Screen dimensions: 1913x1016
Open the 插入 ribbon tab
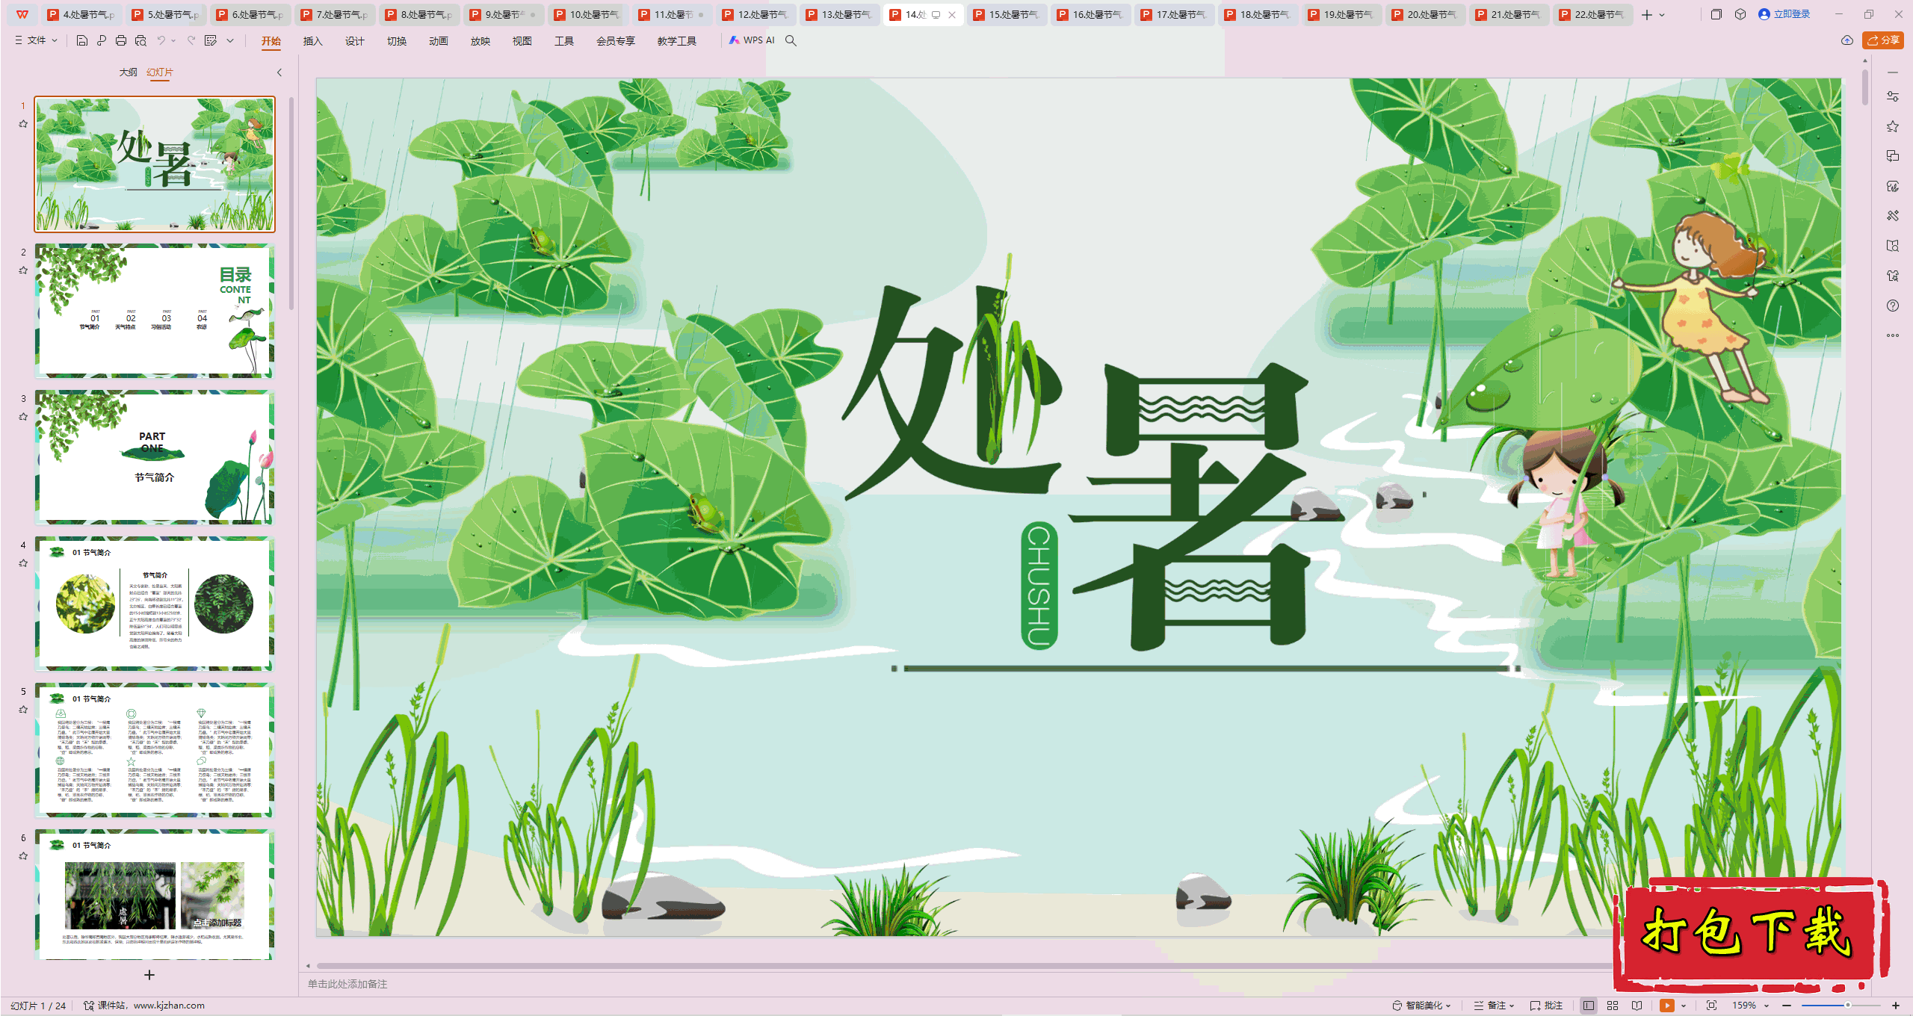[x=312, y=41]
